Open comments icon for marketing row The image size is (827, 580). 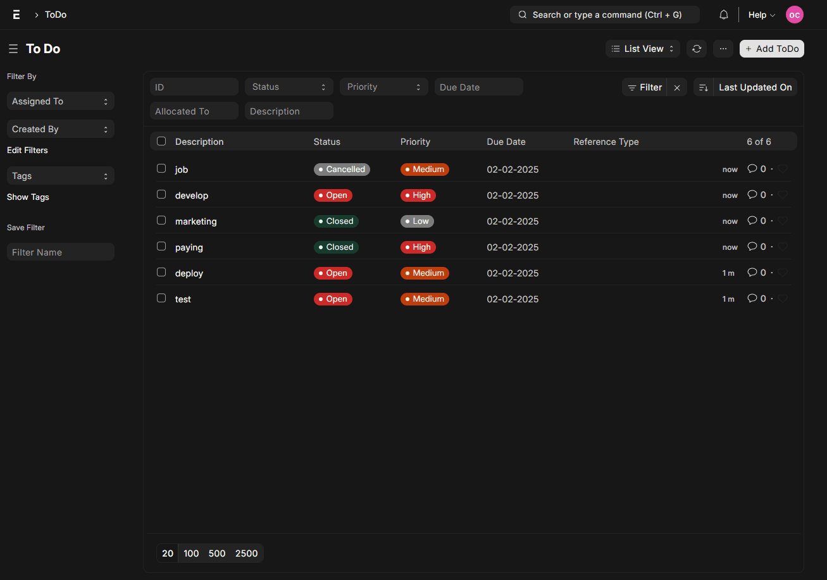click(752, 220)
